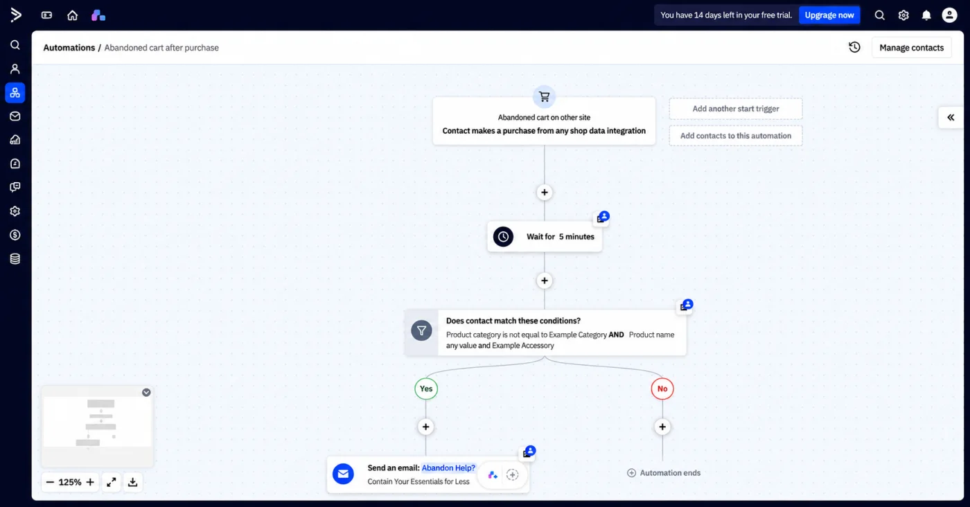Add a step below the Wait step
Screen dimensions: 970x507
(545, 281)
